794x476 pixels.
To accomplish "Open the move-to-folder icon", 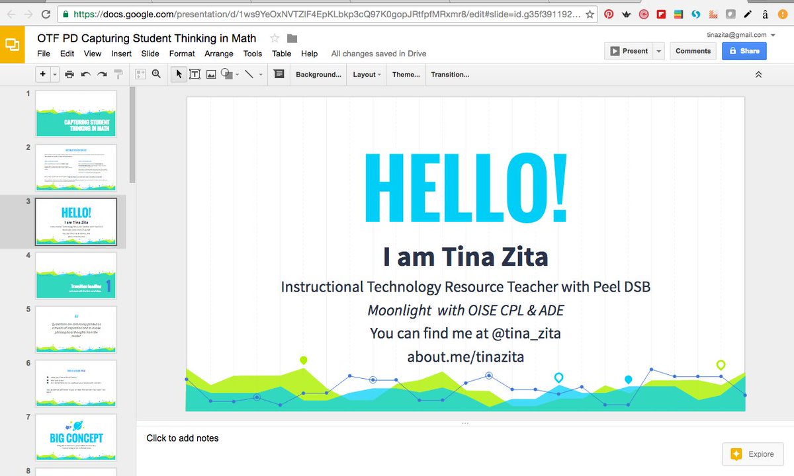I will [292, 38].
